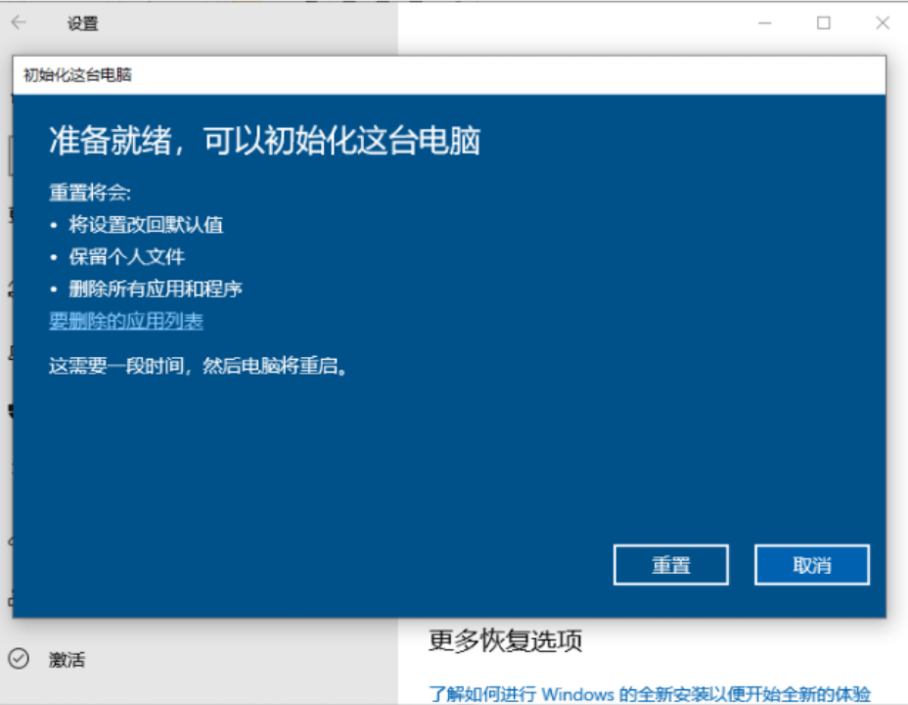Image resolution: width=908 pixels, height=705 pixels.
Task: Select the 将设置改回默认值 bullet text
Action: [146, 225]
